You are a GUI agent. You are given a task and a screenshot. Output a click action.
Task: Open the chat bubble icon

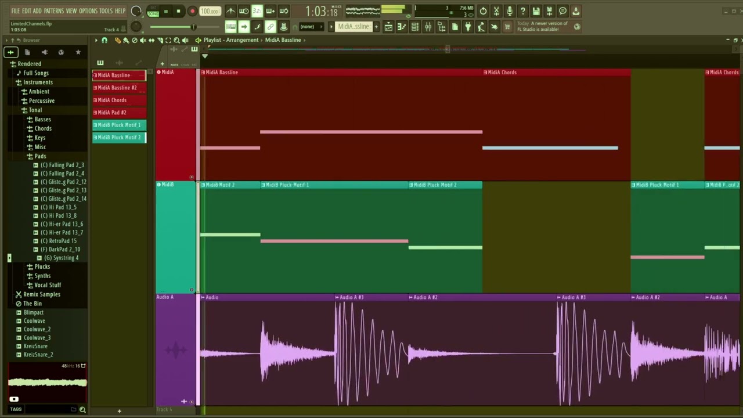[x=562, y=11]
